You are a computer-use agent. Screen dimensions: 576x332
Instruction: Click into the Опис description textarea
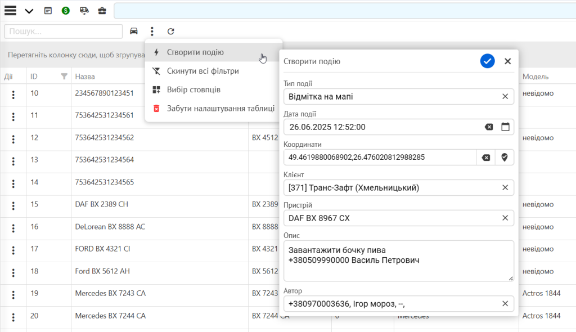[x=399, y=261]
